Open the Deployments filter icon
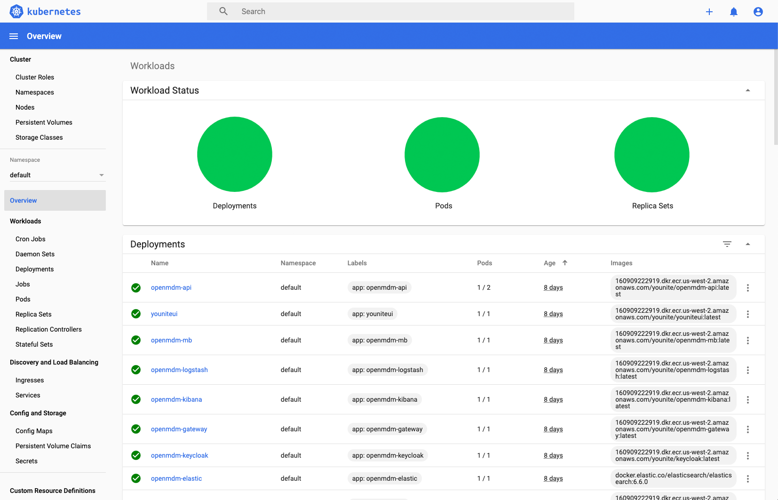The height and width of the screenshot is (500, 778). pyautogui.click(x=727, y=244)
